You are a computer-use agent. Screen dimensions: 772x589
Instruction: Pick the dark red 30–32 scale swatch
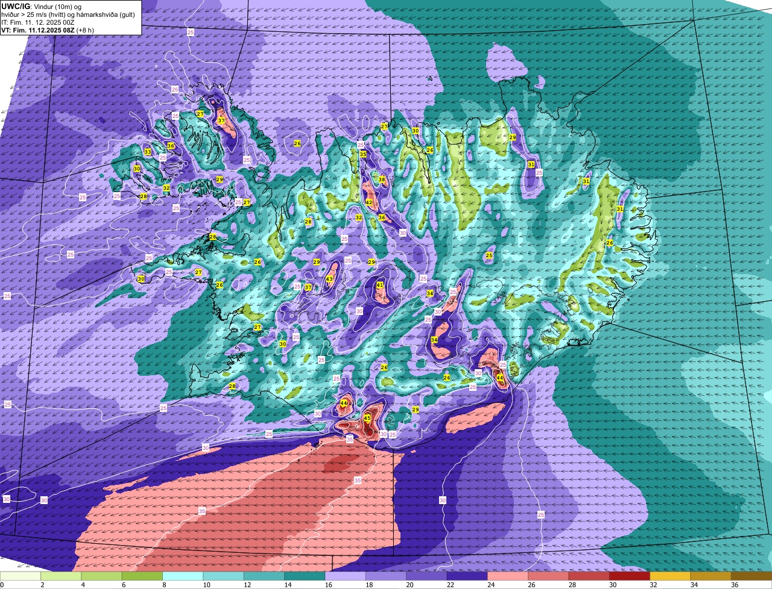(x=629, y=576)
